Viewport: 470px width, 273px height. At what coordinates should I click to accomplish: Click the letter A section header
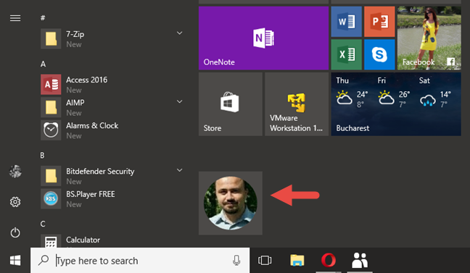pos(43,64)
